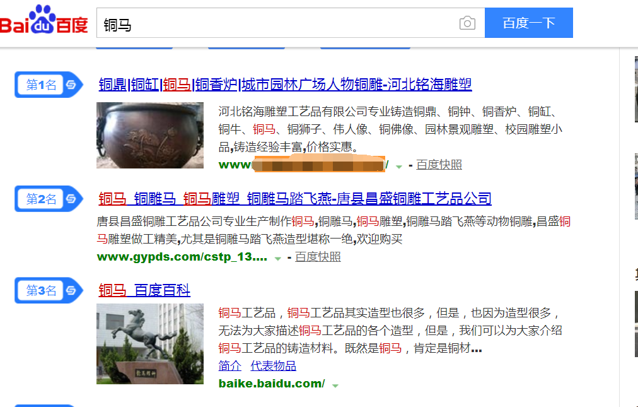The image size is (638, 407).
Task: Open the horse statue thumbnail image
Action: pyautogui.click(x=150, y=344)
